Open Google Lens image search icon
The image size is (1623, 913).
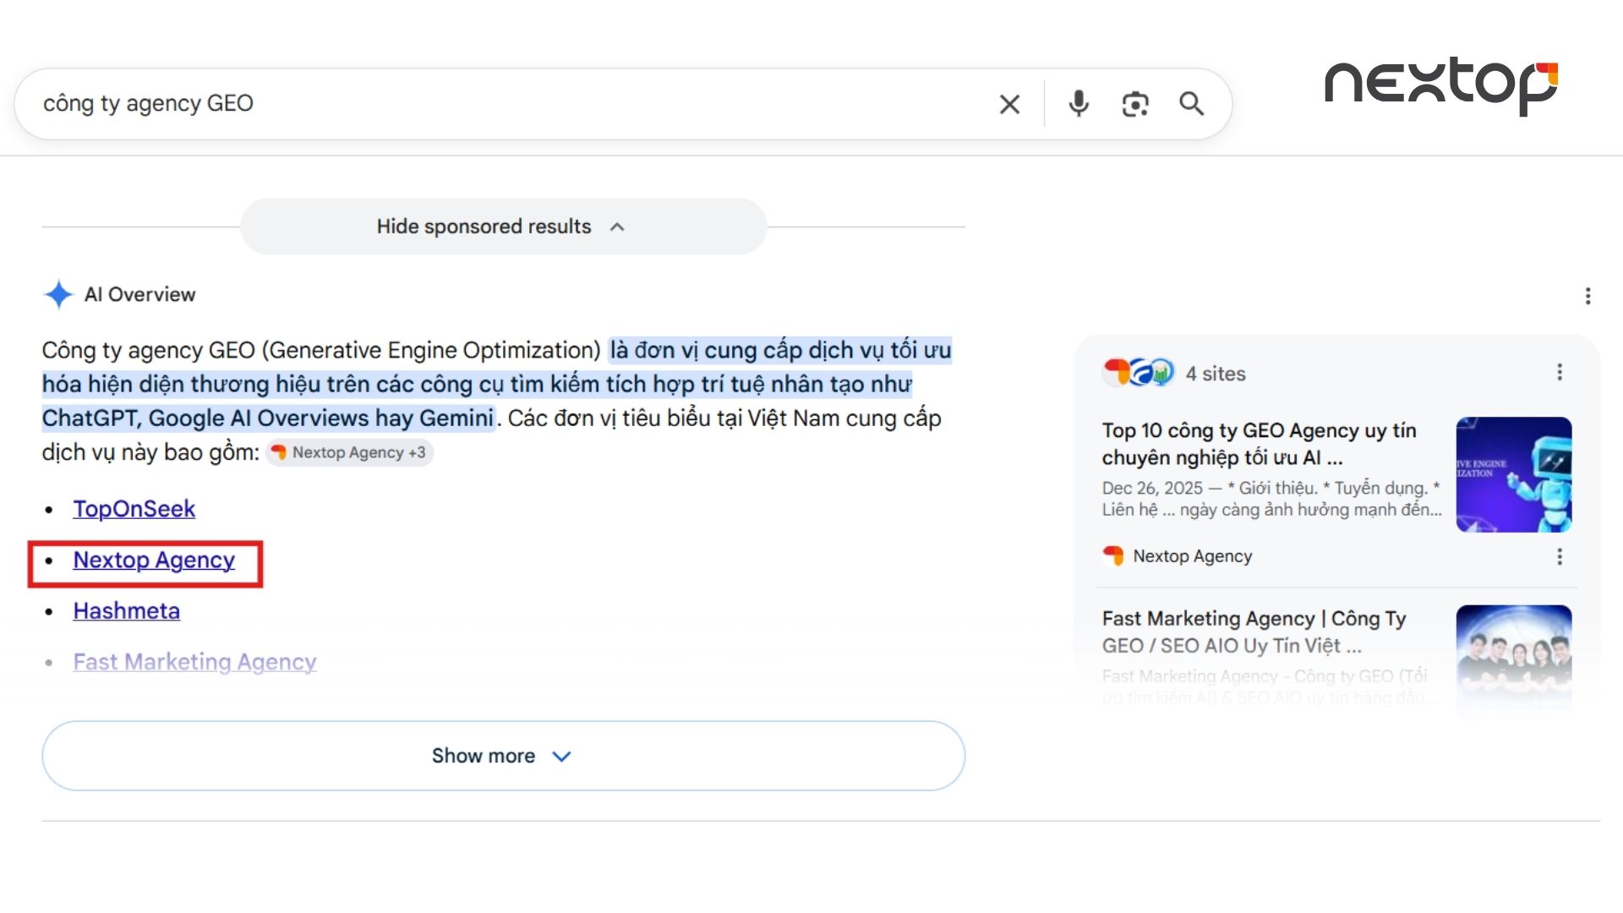coord(1135,104)
